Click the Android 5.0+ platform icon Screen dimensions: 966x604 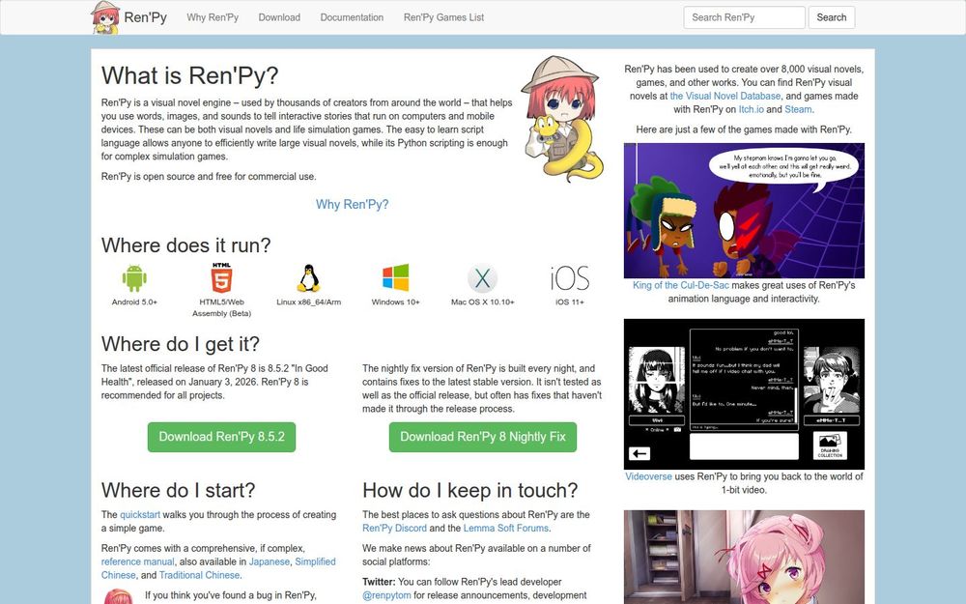[x=134, y=278]
